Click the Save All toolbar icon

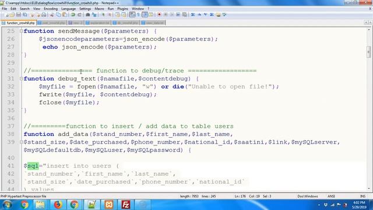point(24,15)
